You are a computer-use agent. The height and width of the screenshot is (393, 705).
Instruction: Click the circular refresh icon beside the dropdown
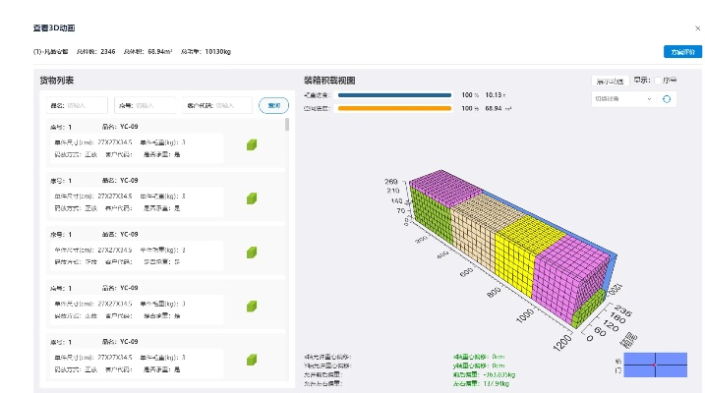tap(667, 99)
